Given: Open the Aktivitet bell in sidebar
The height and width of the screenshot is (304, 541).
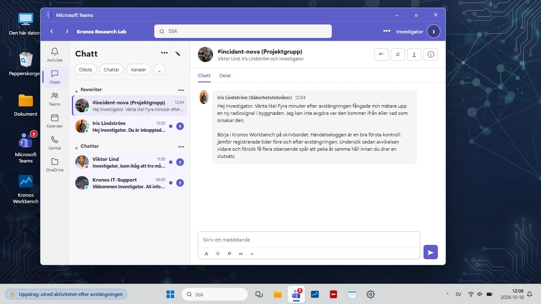Looking at the screenshot, I should click(x=55, y=55).
